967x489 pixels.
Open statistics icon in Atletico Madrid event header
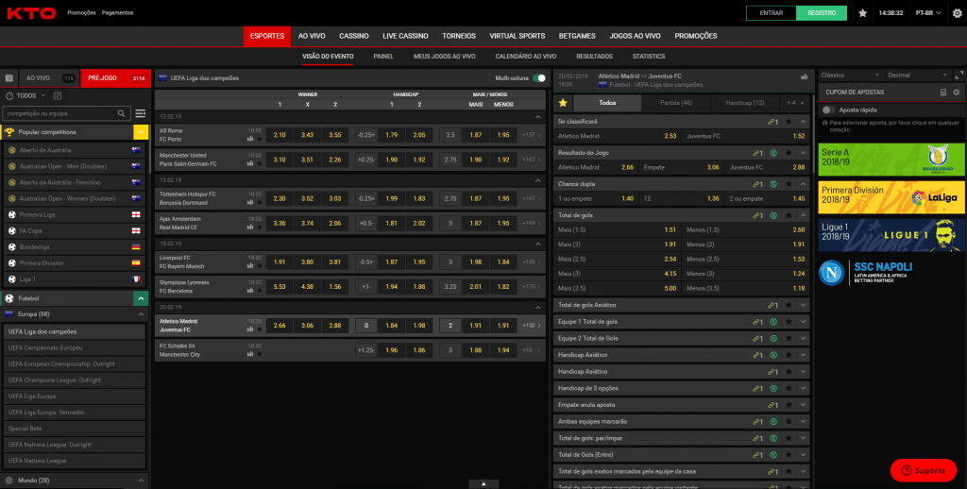805,77
